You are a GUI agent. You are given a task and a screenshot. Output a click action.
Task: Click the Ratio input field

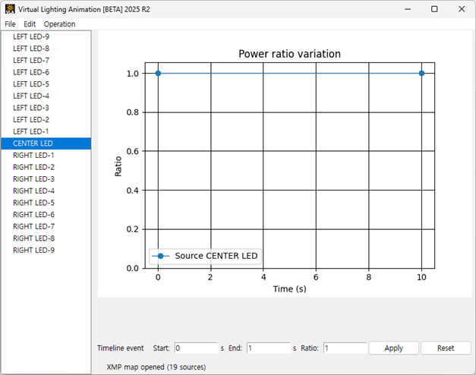point(345,348)
